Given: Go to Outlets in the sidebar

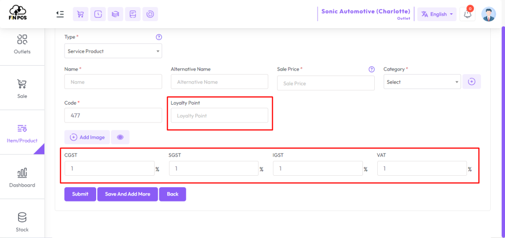Looking at the screenshot, I should [22, 44].
